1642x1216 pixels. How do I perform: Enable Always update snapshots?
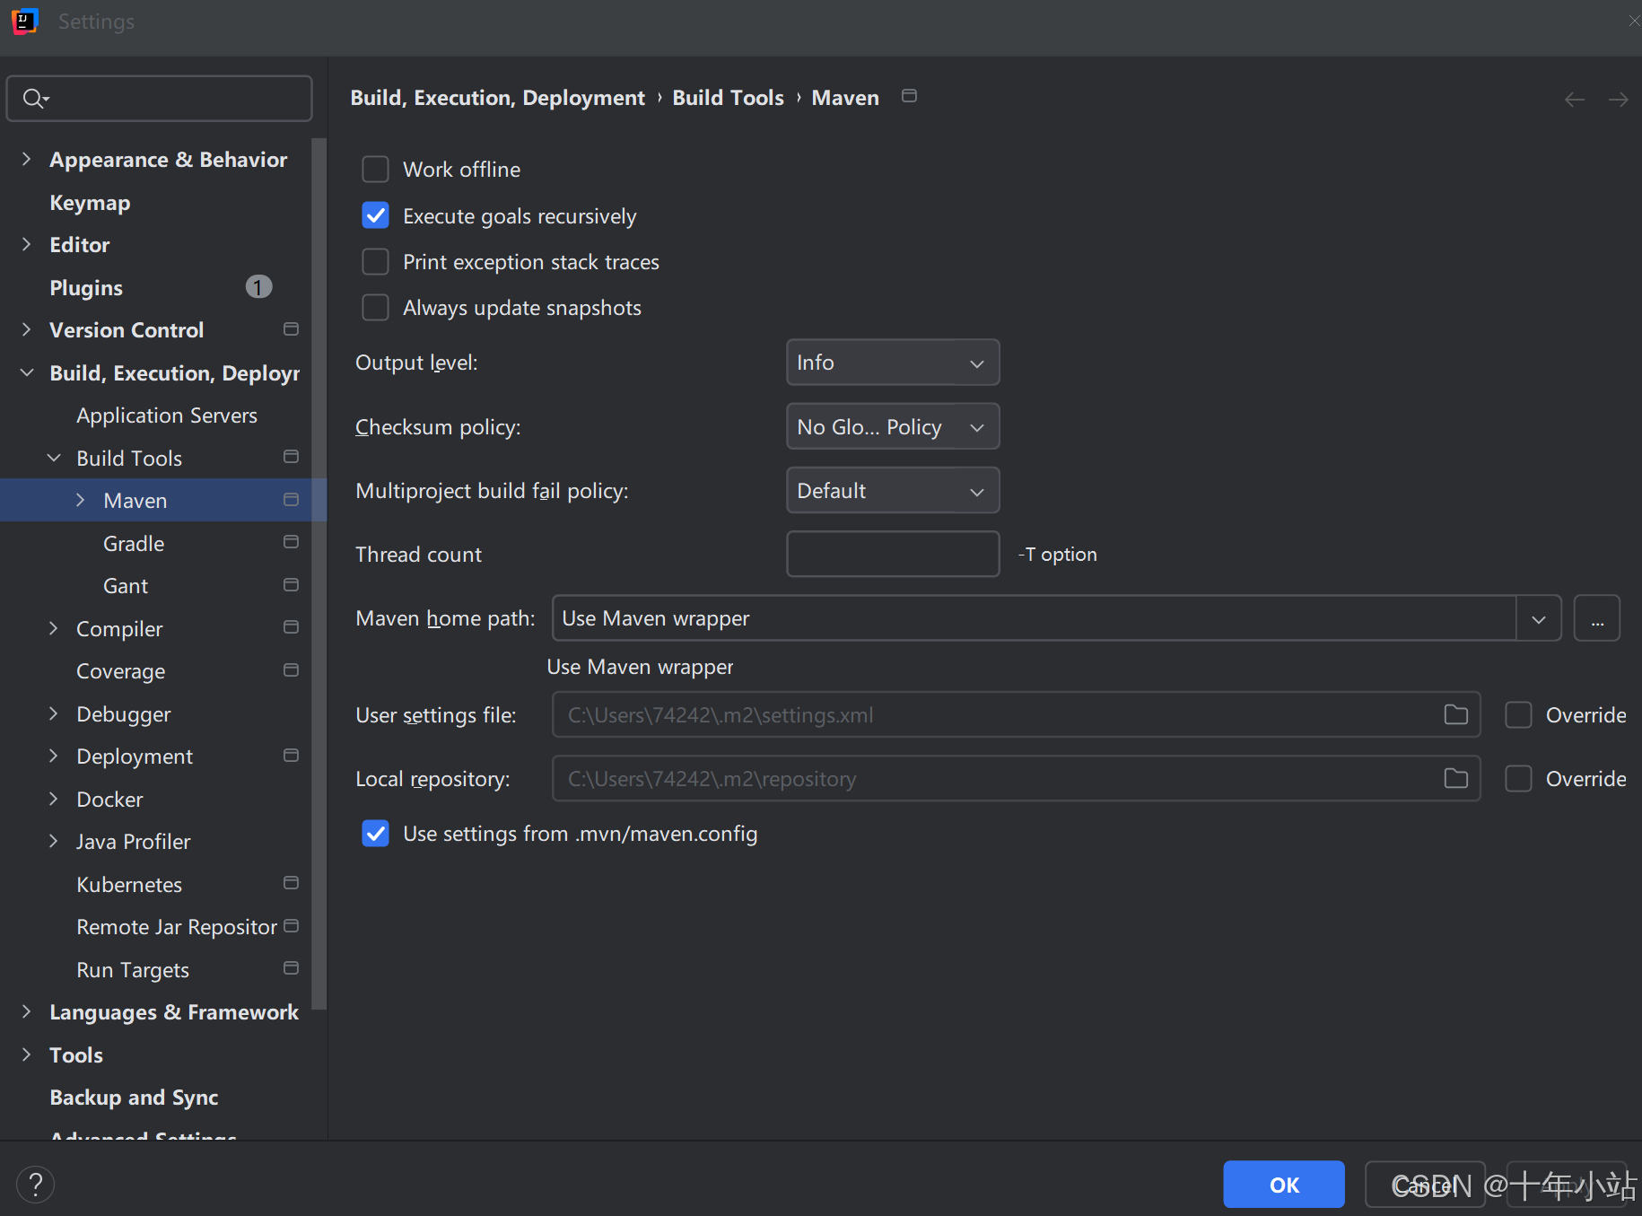(375, 308)
